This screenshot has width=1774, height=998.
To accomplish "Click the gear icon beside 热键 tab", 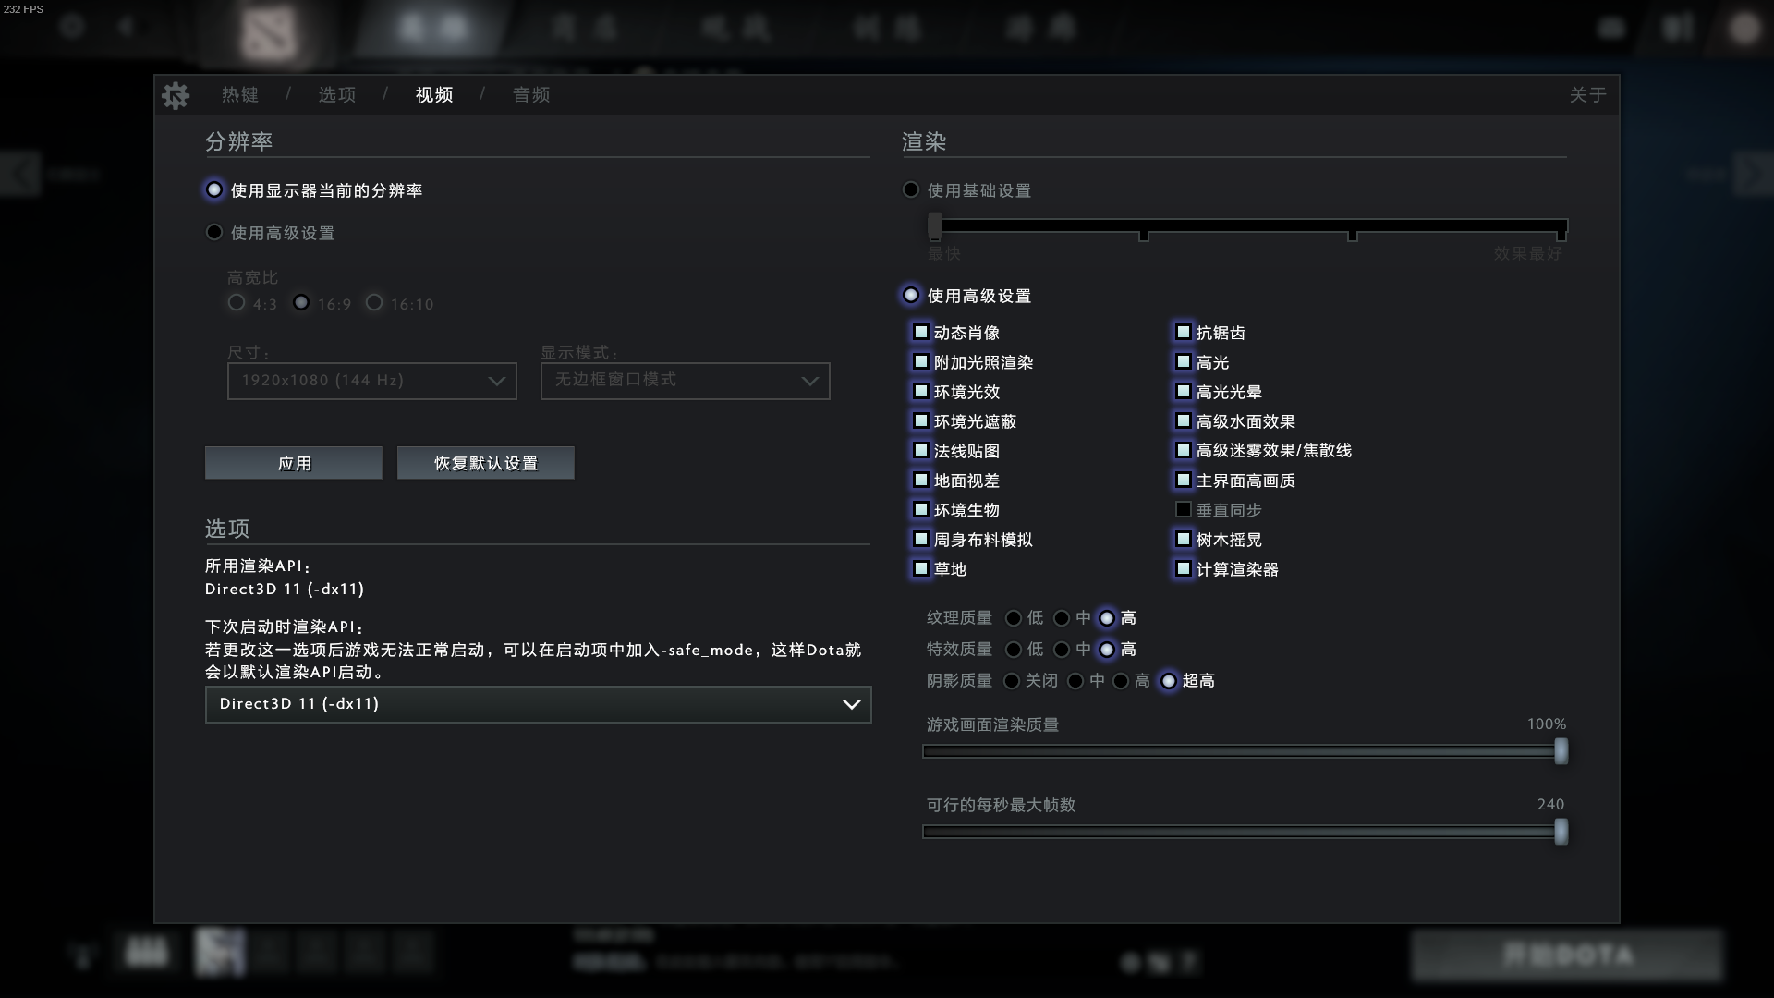I will pyautogui.click(x=176, y=95).
